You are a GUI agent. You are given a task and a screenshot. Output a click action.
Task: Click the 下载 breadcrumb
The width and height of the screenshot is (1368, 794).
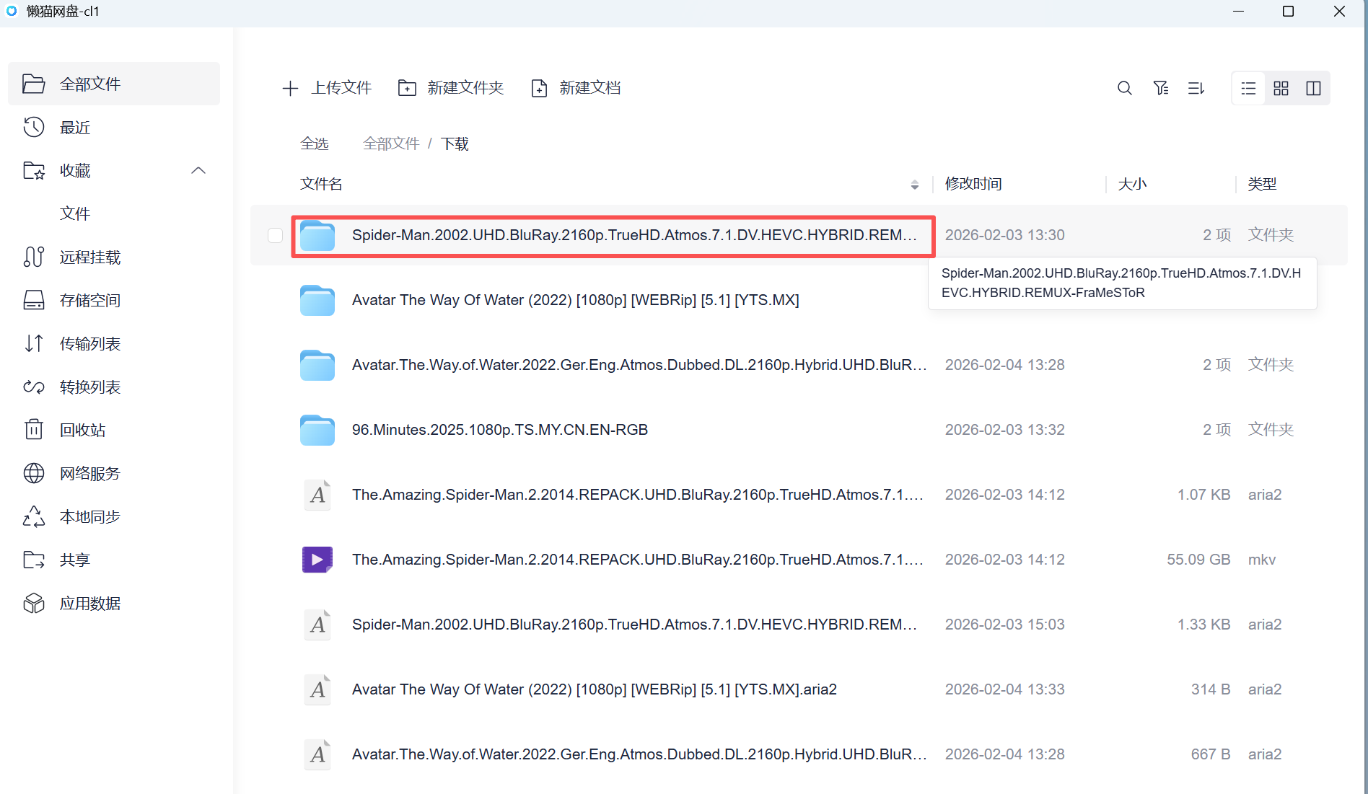455,144
